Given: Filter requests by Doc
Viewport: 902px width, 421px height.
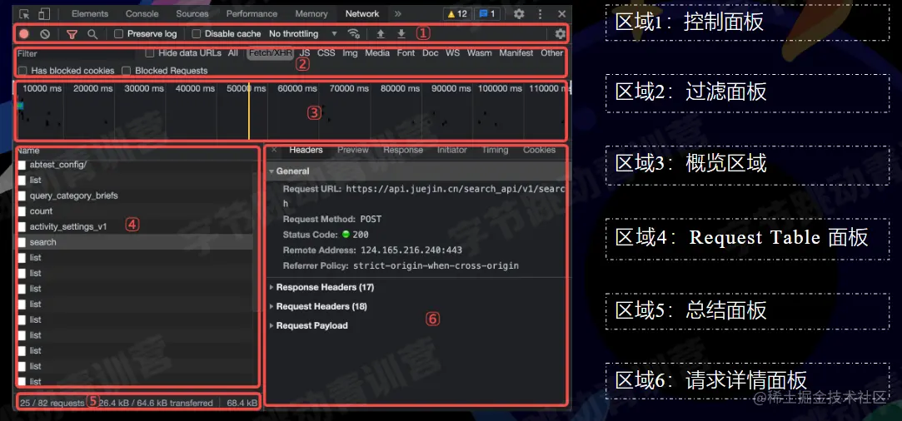Looking at the screenshot, I should (431, 53).
